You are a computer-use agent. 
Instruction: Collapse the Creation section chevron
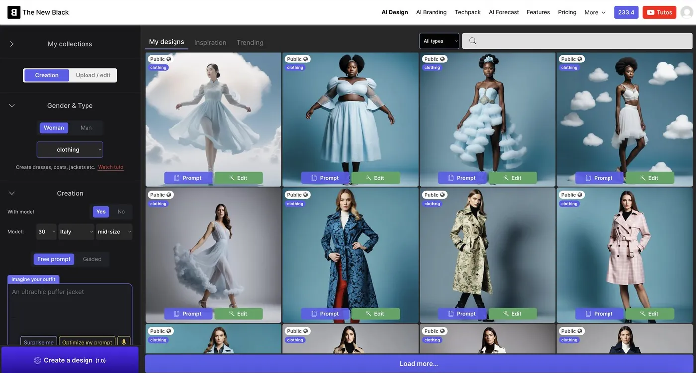[12, 193]
